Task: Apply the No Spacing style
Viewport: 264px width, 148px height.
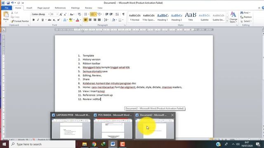Action: [x=148, y=17]
